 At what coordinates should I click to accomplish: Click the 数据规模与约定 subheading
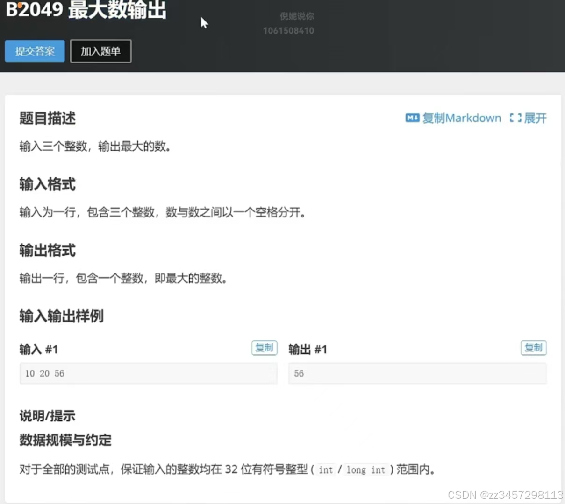pyautogui.click(x=65, y=440)
